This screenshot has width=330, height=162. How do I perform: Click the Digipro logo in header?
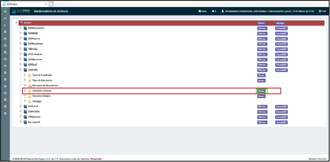(x=21, y=12)
